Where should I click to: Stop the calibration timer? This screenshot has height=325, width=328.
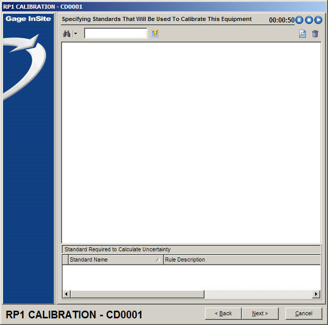click(x=309, y=20)
